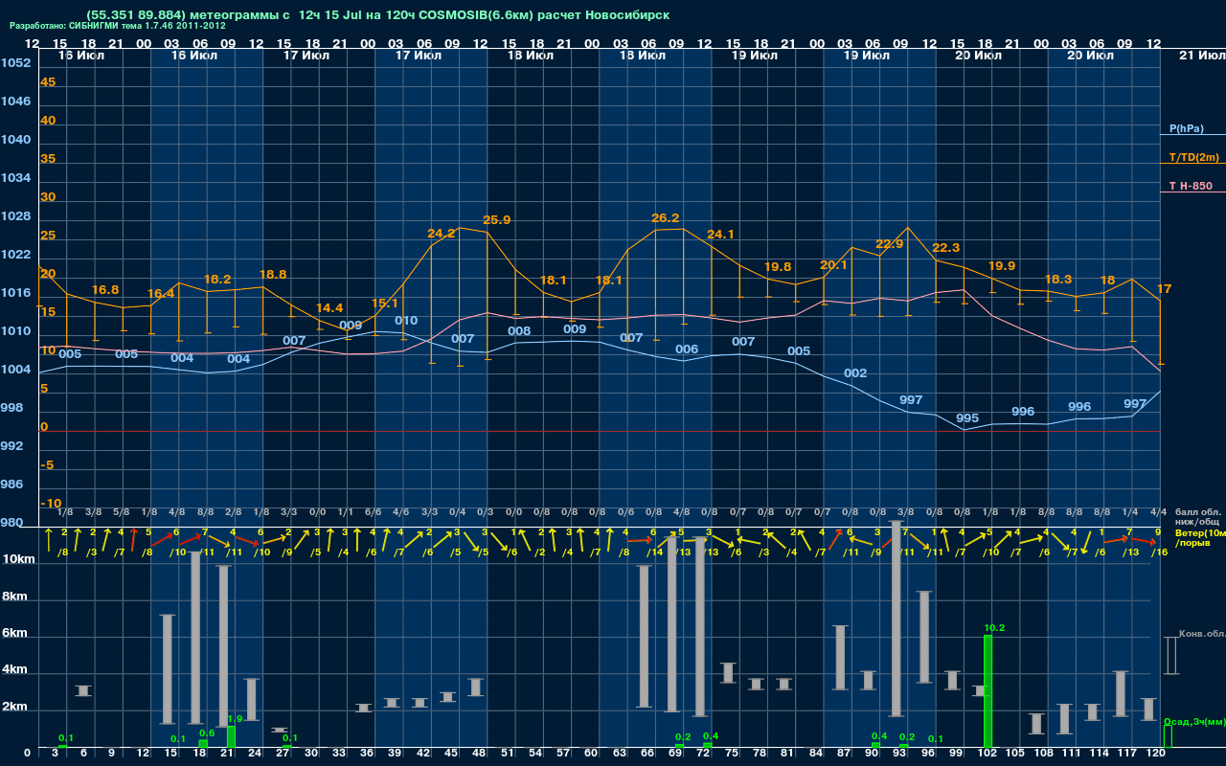Viewport: 1226px width, 766px height.
Task: Click the 16.8 temperature value
Action: click(105, 290)
